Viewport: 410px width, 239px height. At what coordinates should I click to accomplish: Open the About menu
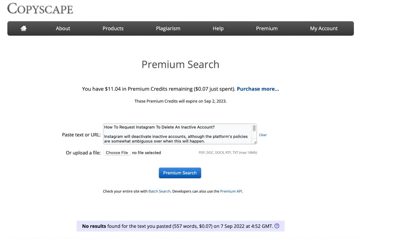point(63,28)
